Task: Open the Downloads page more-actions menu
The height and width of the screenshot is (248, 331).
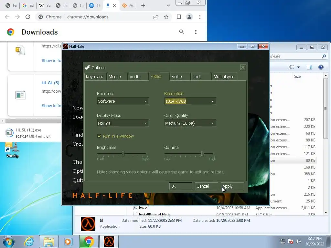Action: (196, 32)
